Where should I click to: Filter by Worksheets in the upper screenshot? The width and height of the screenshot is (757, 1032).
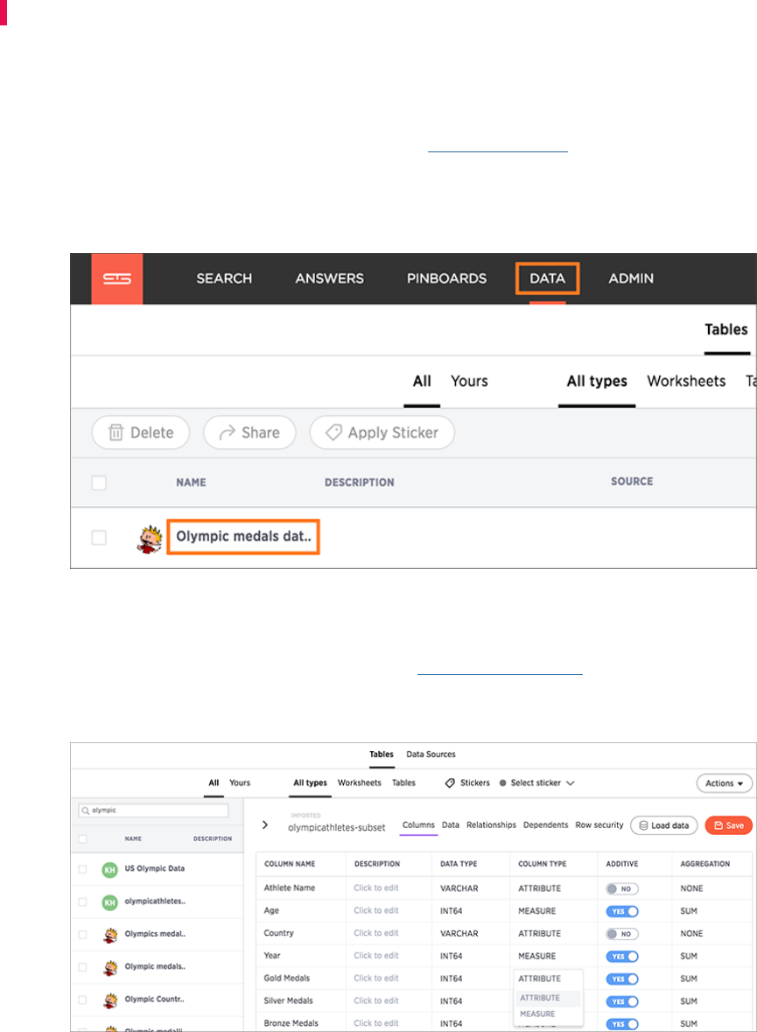pyautogui.click(x=686, y=381)
